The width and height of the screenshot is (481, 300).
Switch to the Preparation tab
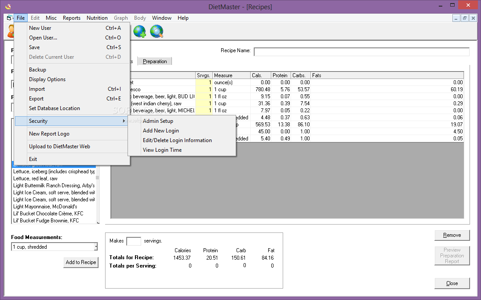click(x=155, y=61)
